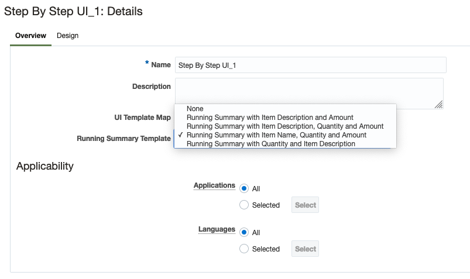Focus the Description text area

(308, 94)
